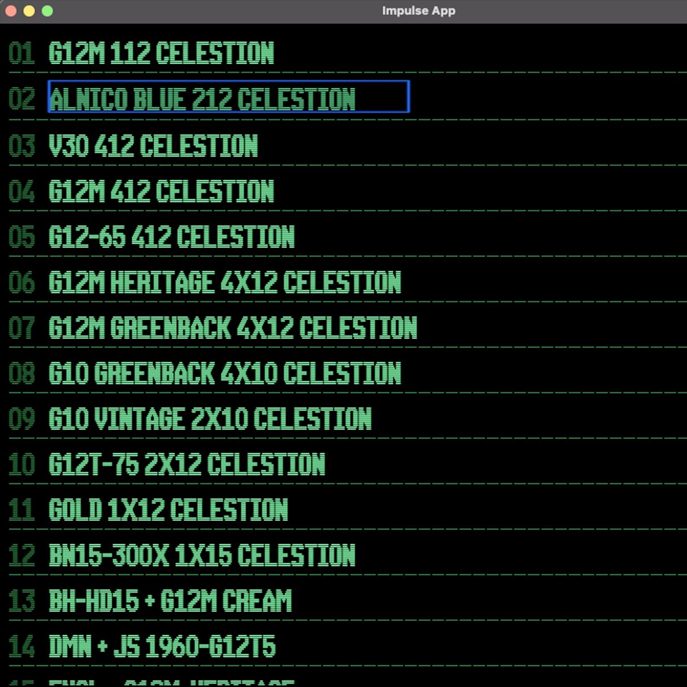Viewport: 687px width, 687px height.
Task: Choose the G12-65 412 CELESTION entry
Action: pos(171,237)
